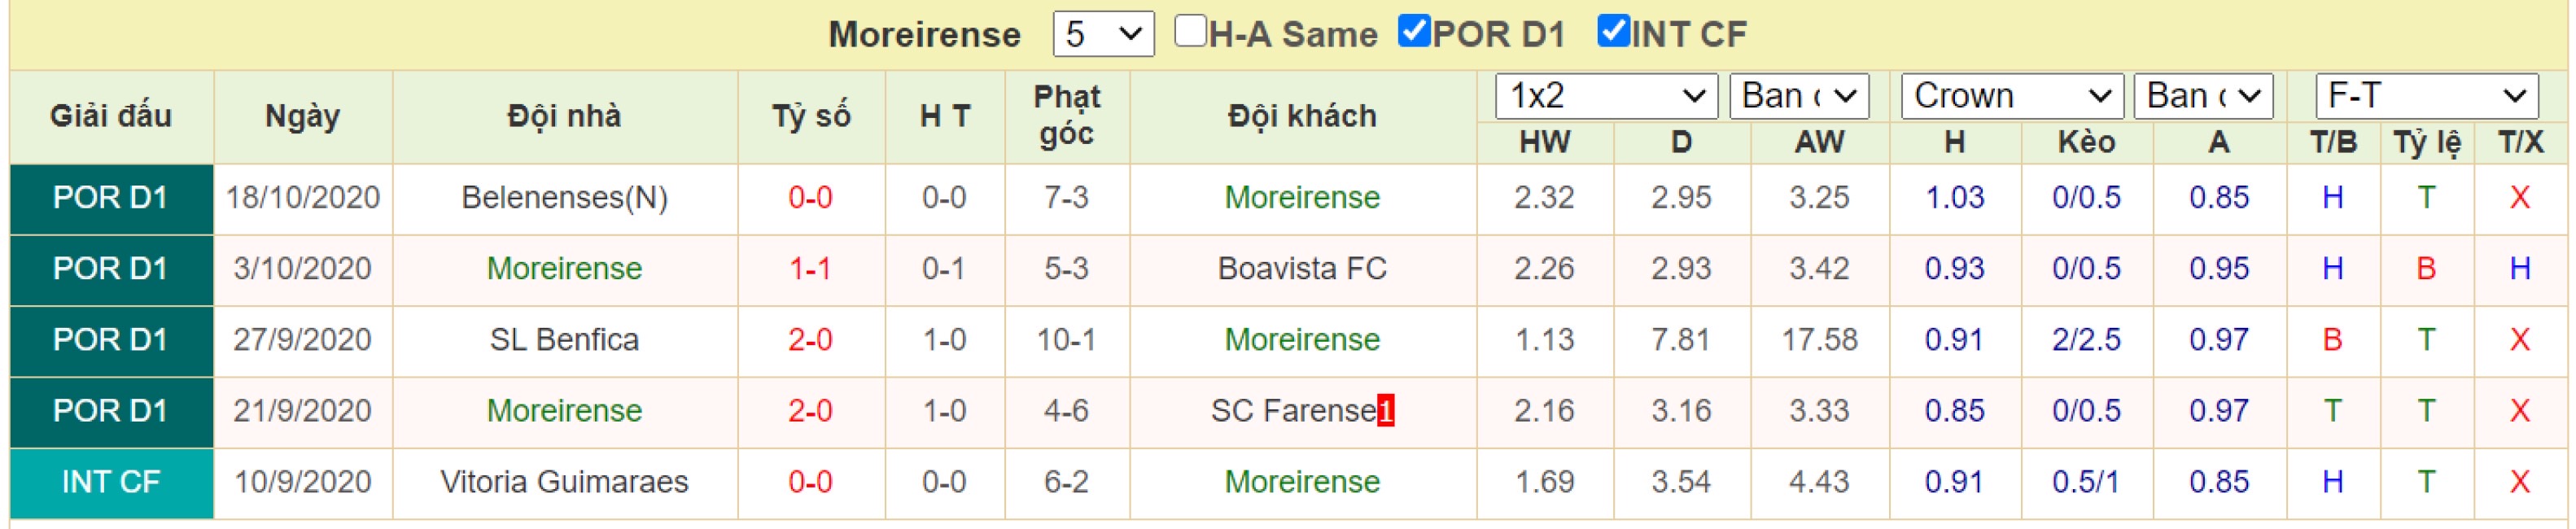Open the Crown bookmaker dropdown
2576x529 pixels.
click(2012, 96)
